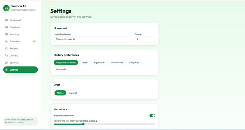Enable the Eggetarian preference
Viewport: 245px width, 130px height.
pos(99,62)
